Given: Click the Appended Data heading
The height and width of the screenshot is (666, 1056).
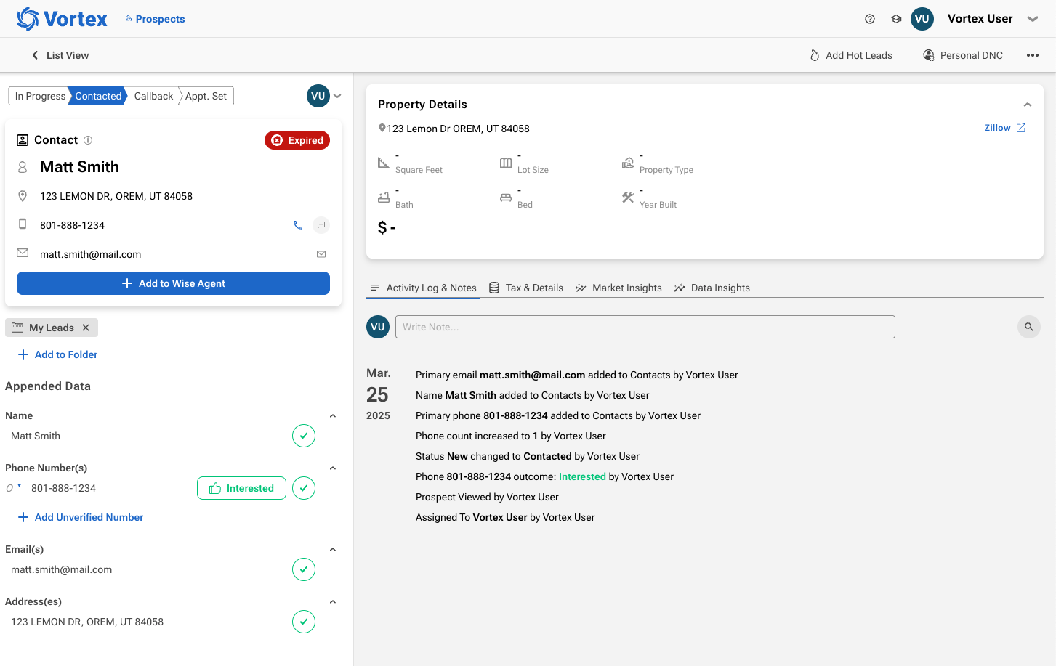Looking at the screenshot, I should 48,386.
